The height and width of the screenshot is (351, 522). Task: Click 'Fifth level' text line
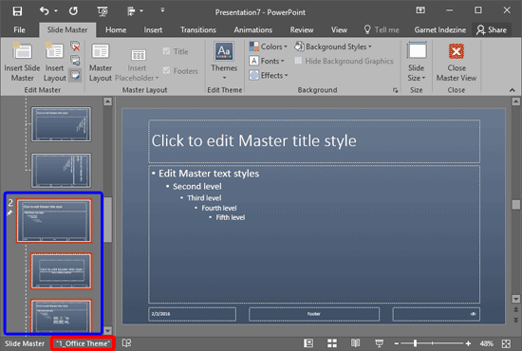(231, 217)
